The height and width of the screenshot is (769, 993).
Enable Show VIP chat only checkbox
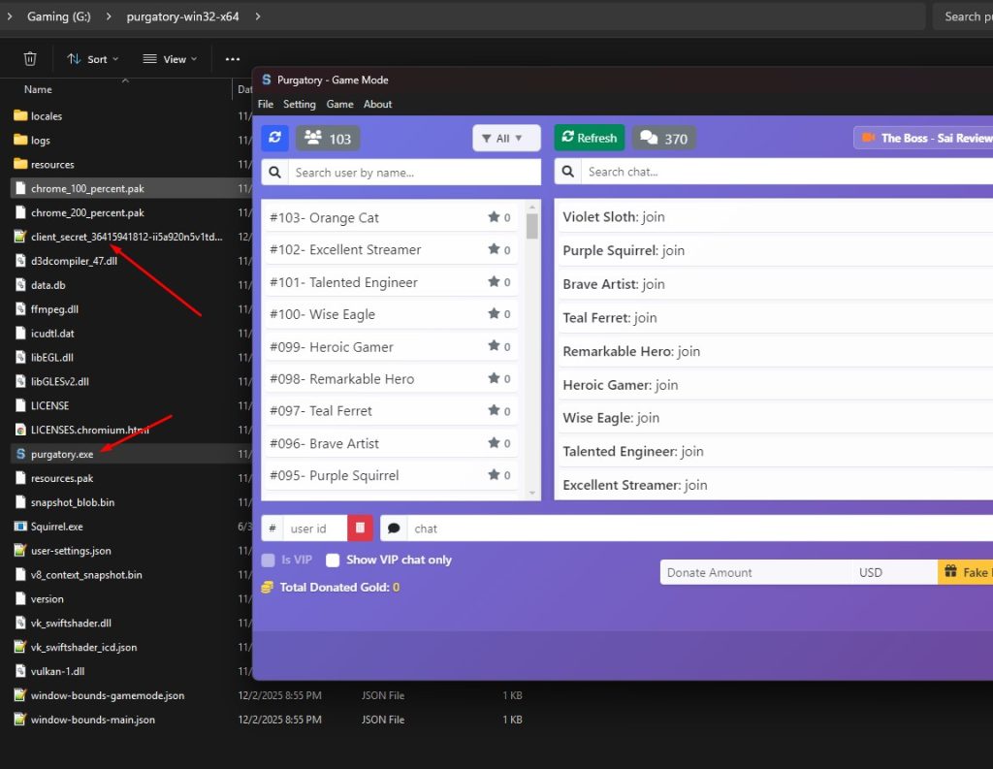333,560
